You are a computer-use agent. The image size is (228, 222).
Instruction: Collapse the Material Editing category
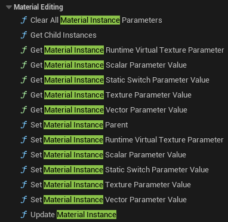click(9, 7)
